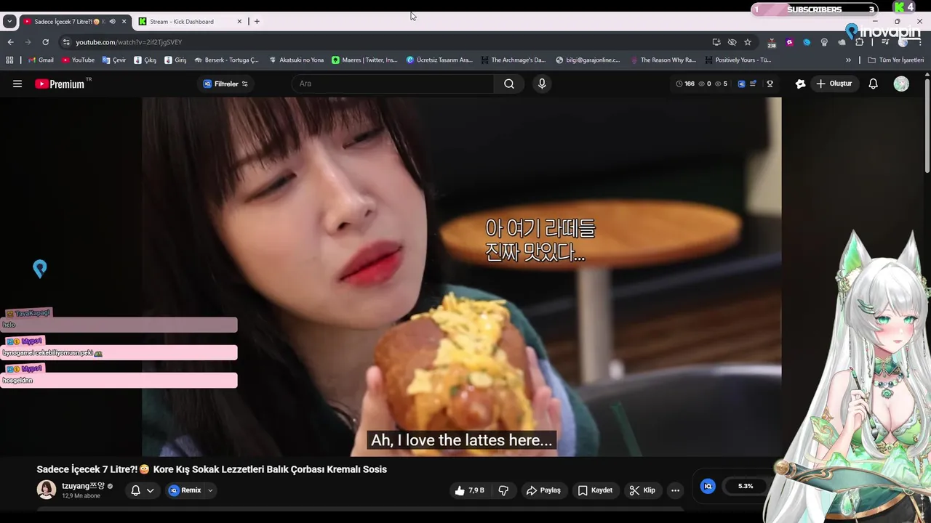Open the Chrome three-dot menu
931x523 pixels.
(919, 42)
